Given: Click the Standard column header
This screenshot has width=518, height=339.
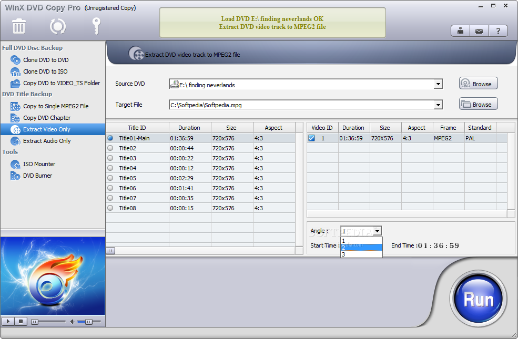Looking at the screenshot, I should [x=480, y=128].
